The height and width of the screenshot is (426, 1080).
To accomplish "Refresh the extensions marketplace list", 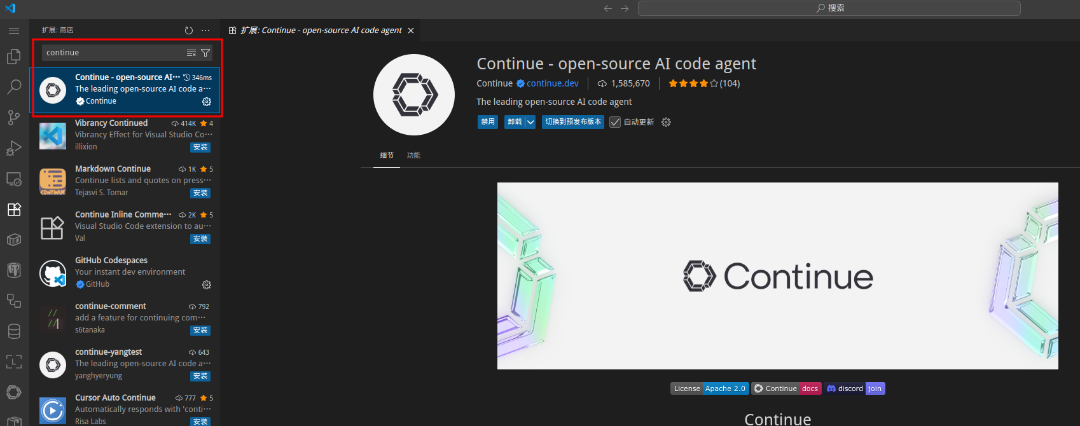I will pos(189,31).
